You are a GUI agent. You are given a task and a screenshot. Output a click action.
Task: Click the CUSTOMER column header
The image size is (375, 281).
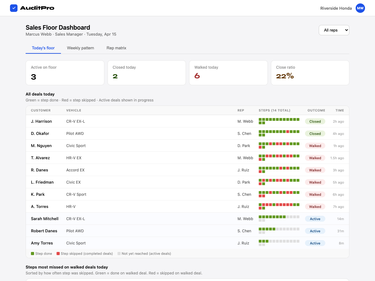tap(41, 111)
